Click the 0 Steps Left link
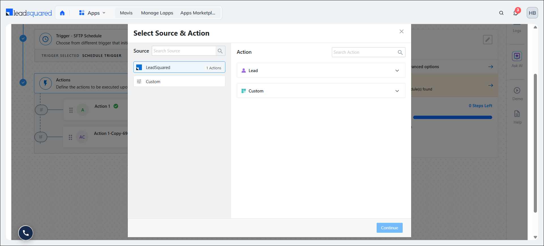The image size is (544, 246). click(480, 105)
